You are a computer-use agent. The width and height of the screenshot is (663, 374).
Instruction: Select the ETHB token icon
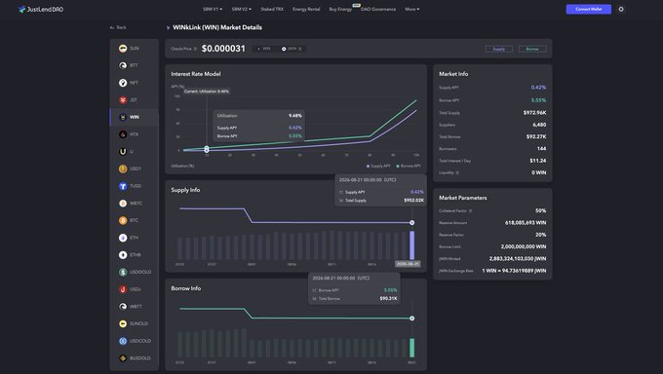[x=123, y=255]
